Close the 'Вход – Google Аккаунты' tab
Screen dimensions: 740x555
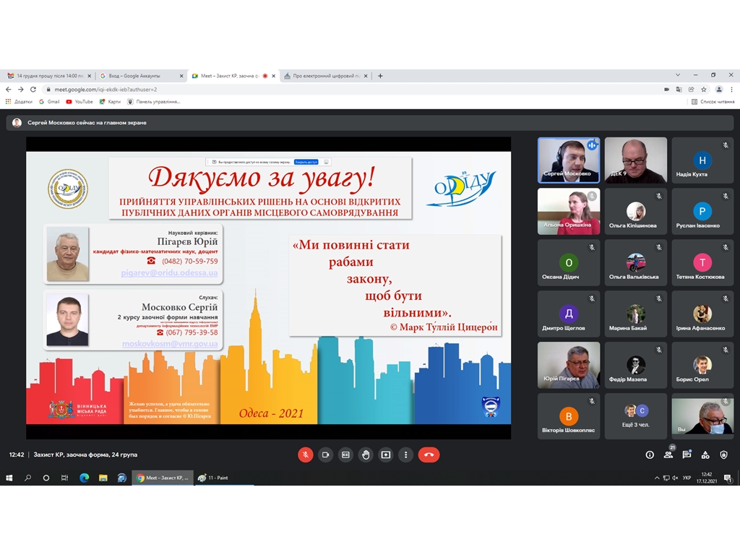(181, 75)
